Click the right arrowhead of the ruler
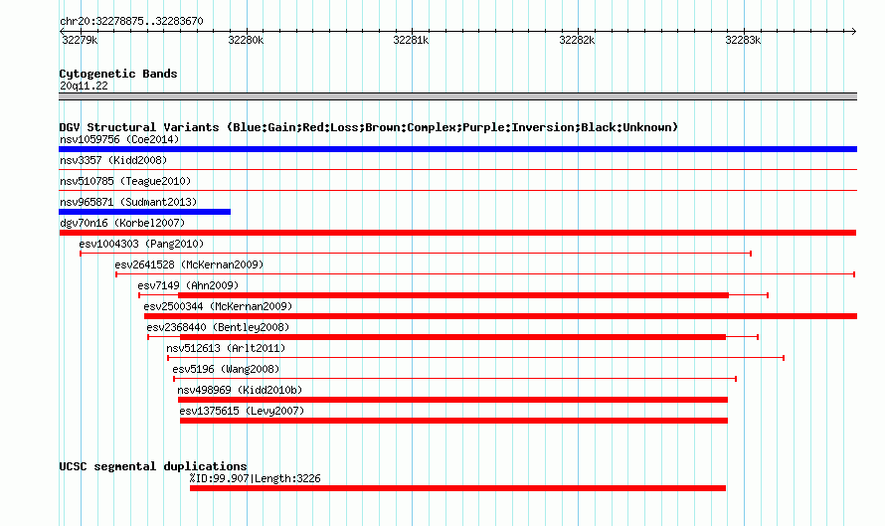 point(854,31)
